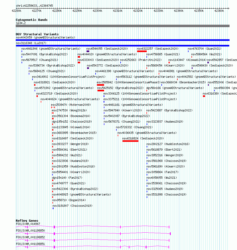The height and width of the screenshot is (250, 237).
Task: Click the red bar below esv3585842
Action: 100,85
